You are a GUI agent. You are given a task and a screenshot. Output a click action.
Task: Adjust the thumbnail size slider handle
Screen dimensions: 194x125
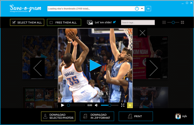tap(173, 22)
